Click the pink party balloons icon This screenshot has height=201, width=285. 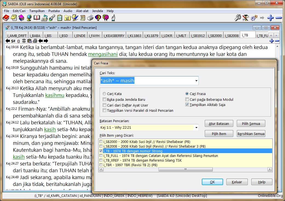tap(106, 18)
